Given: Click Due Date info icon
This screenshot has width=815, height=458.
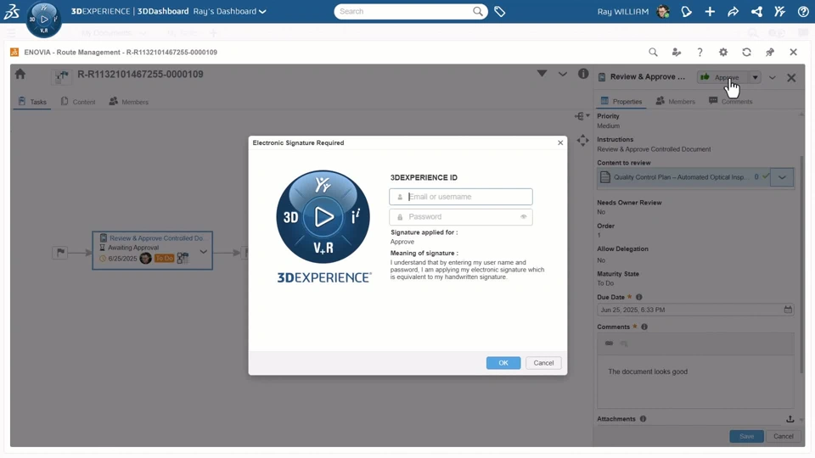Looking at the screenshot, I should coord(638,297).
